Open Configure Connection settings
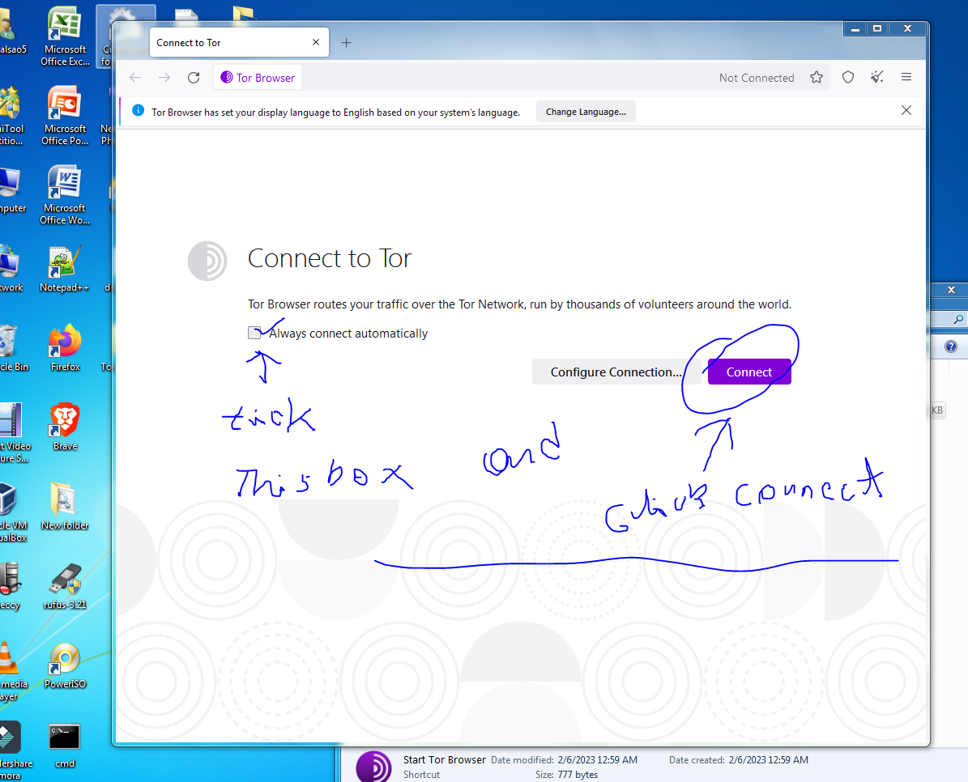968x782 pixels. 616,372
